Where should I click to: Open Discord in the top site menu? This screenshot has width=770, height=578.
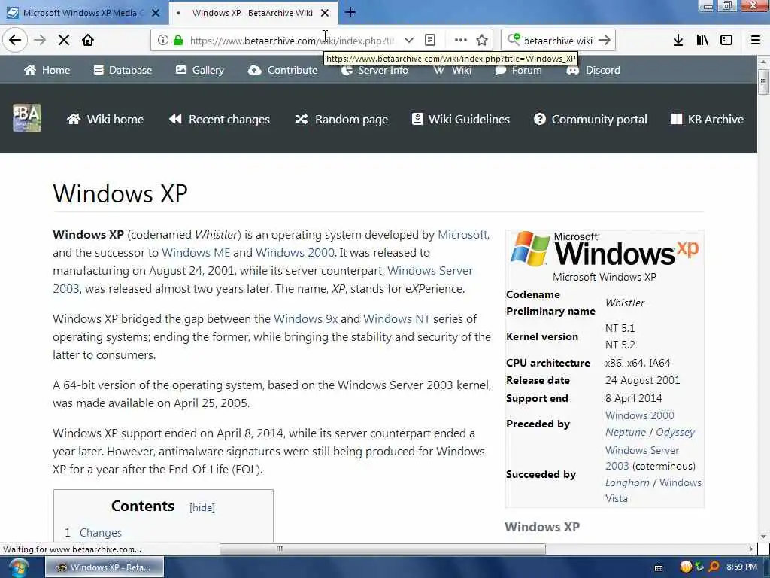(x=593, y=70)
